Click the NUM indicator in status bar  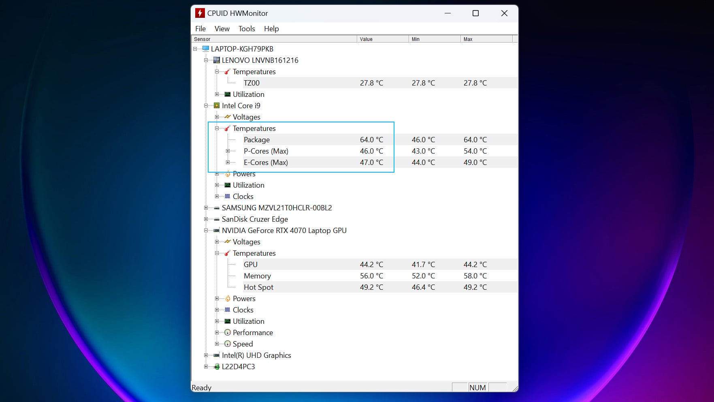[477, 387]
